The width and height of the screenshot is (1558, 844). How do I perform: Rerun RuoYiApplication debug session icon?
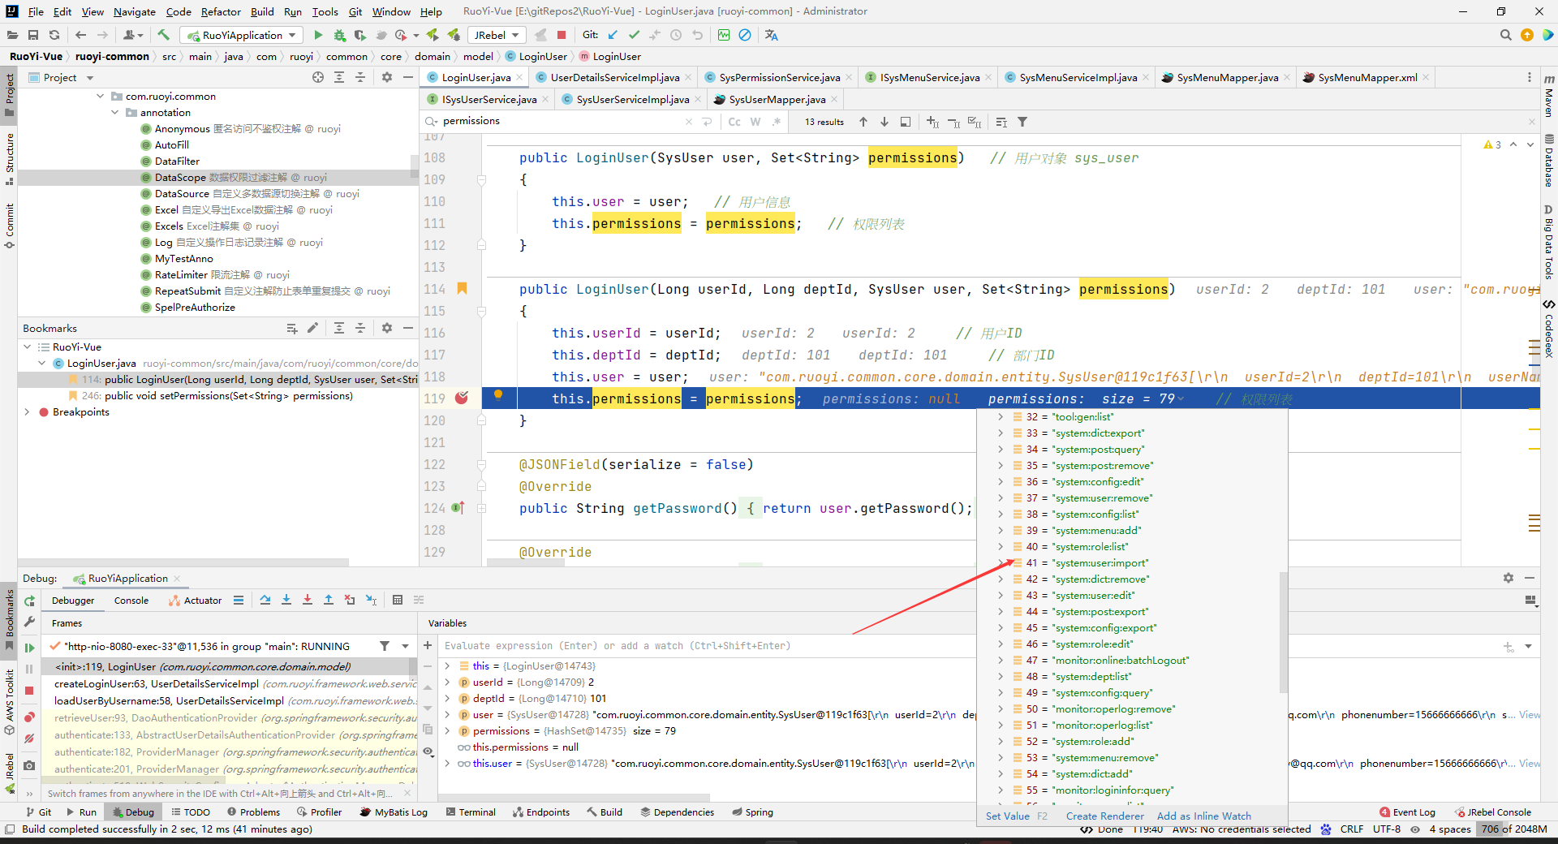point(29,601)
